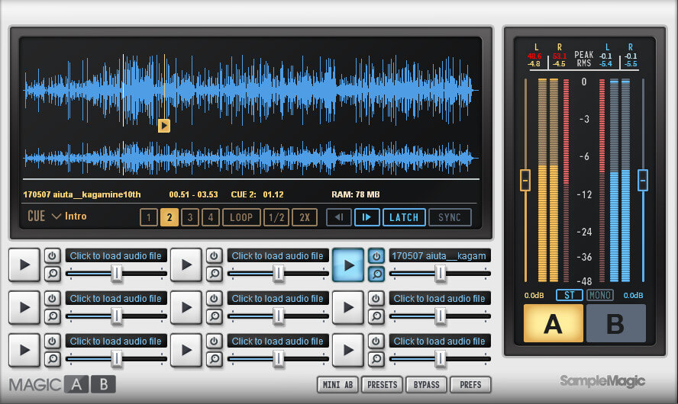Viewport: 678px width, 404px height.
Task: Play the first-row, middle-column reference slot
Action: (x=186, y=265)
